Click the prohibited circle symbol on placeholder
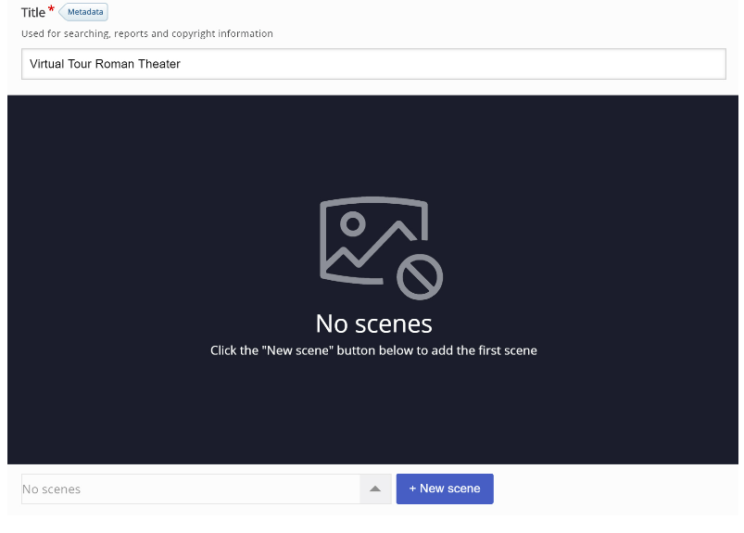 420,277
